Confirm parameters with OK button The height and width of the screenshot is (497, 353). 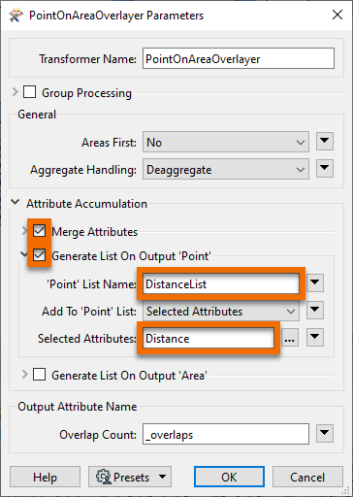pyautogui.click(x=229, y=477)
